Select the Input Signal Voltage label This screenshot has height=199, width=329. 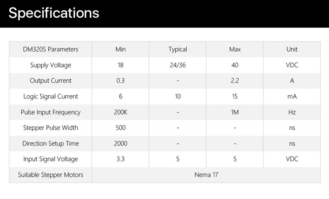(x=51, y=159)
